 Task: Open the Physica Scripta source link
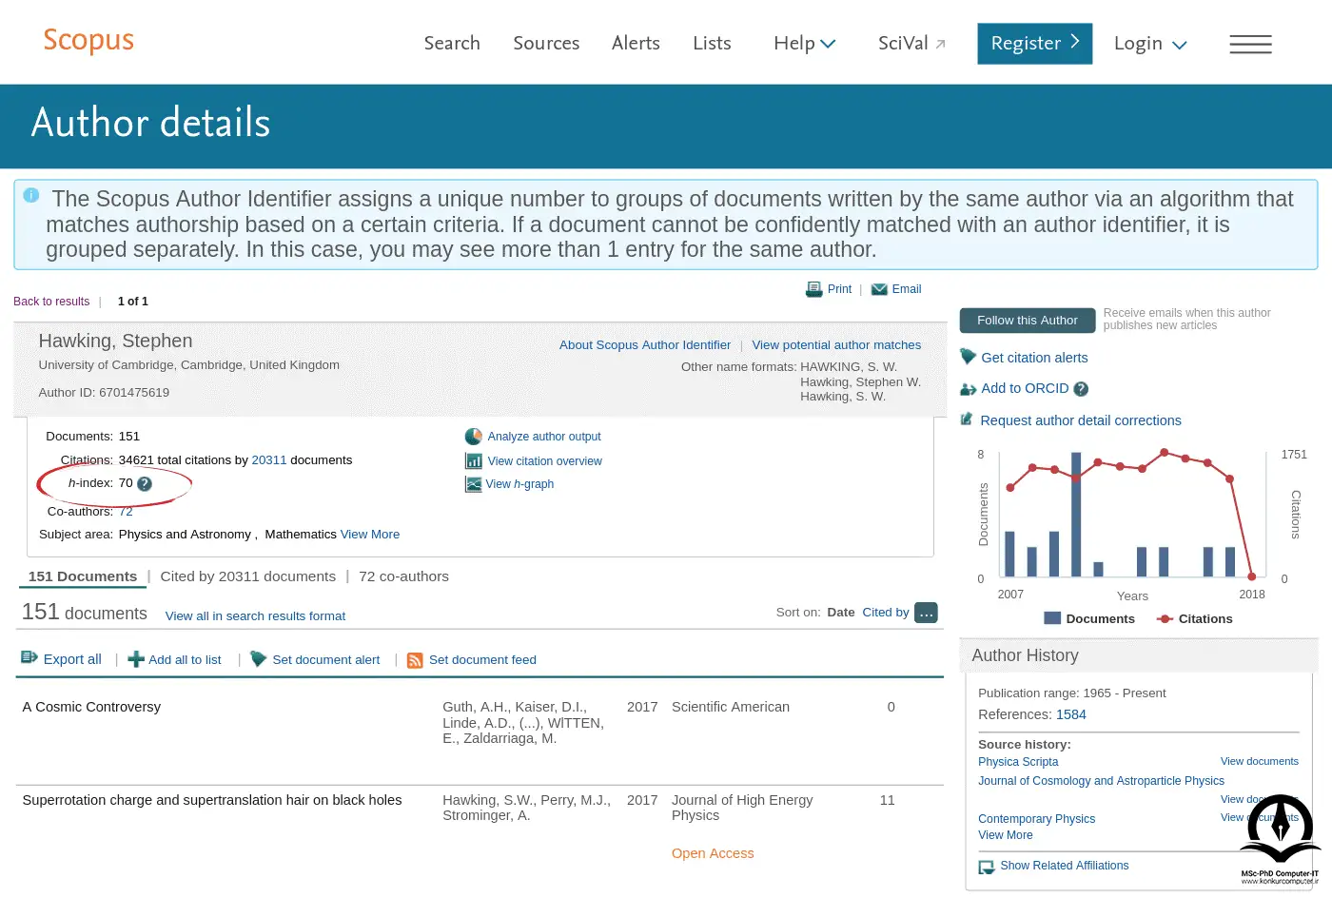pos(1018,762)
